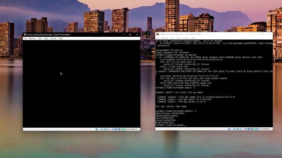Screen dimensions: 282x158
Task: Open Devices menu in ubuntu cliente window
Action: [x=53, y=39]
